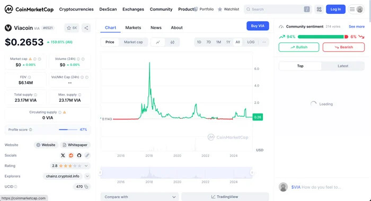The width and height of the screenshot is (371, 201).
Task: Click the Buy VIA button
Action: (x=258, y=26)
